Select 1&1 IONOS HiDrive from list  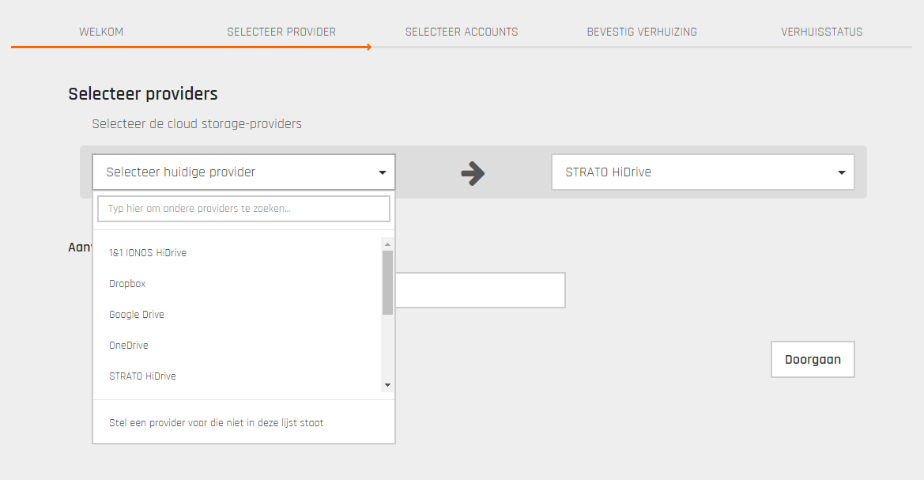(148, 253)
